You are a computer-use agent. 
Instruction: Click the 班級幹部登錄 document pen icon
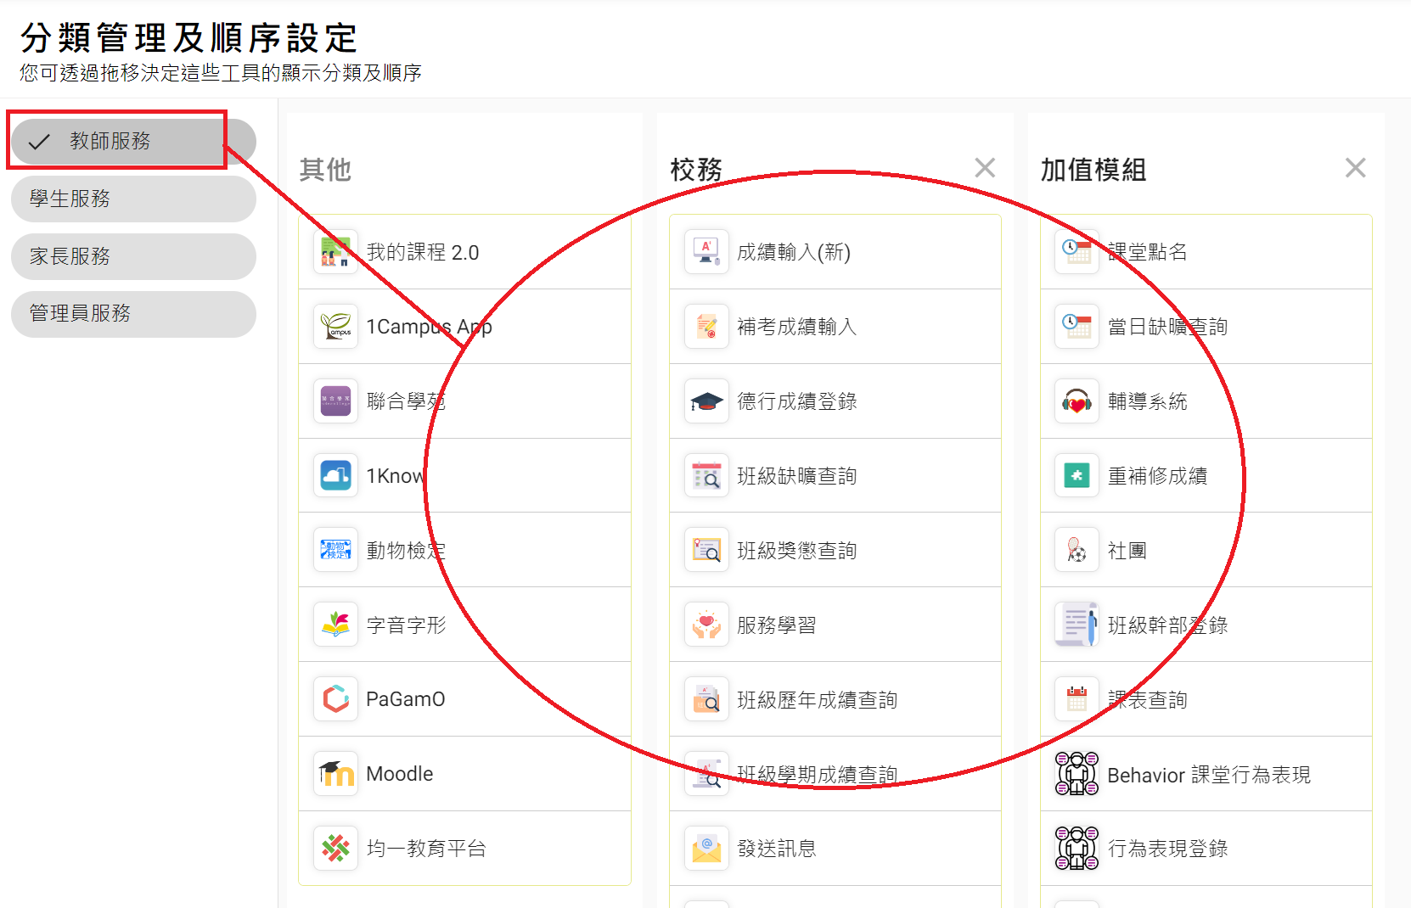1077,625
